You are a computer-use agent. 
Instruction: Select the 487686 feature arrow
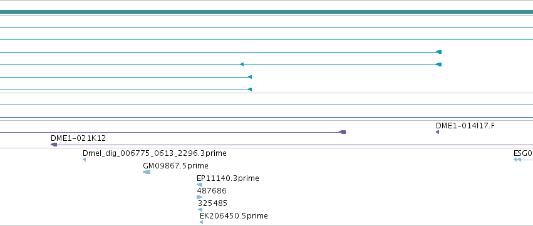pos(200,197)
